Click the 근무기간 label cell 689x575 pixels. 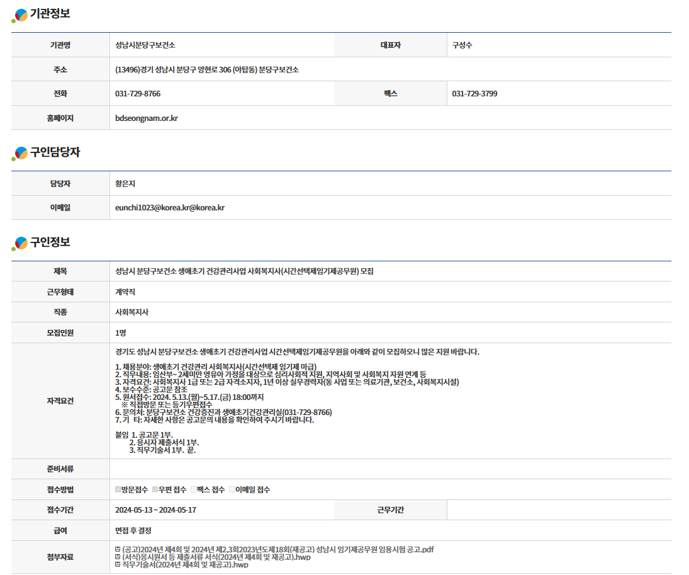(390, 510)
